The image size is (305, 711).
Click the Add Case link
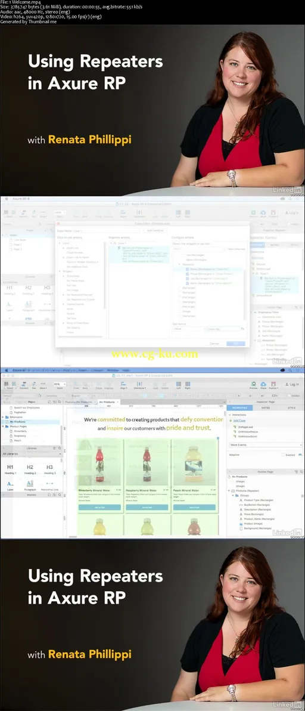pos(239,421)
